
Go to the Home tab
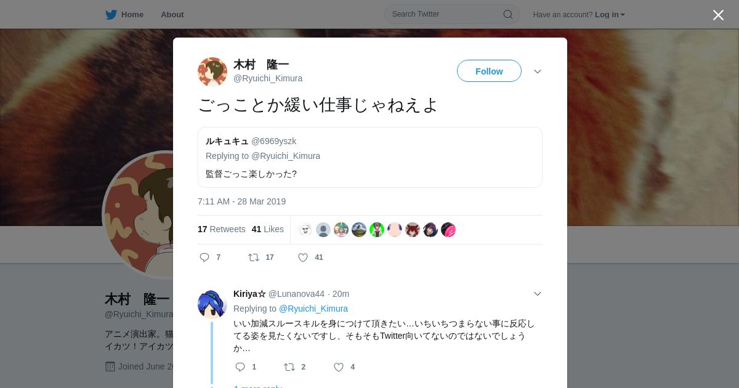(125, 15)
